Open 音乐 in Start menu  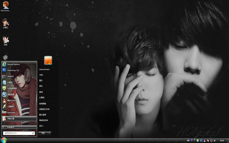[x=41, y=86]
